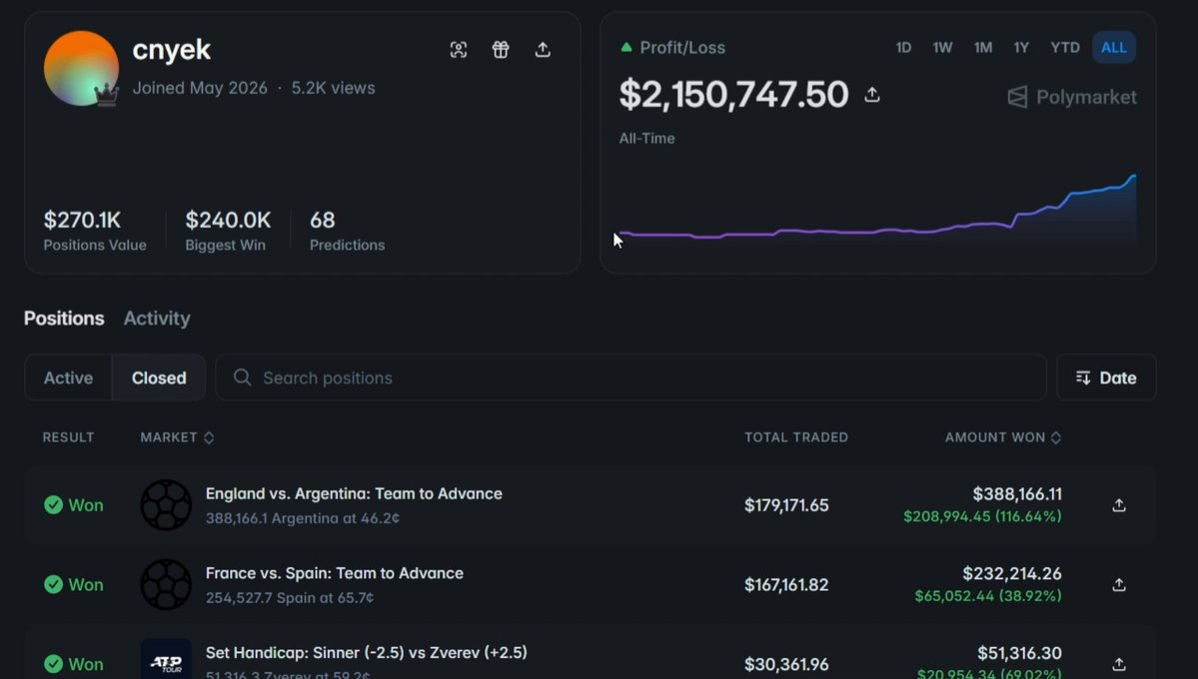Share the England vs. Argentina position
Screen dimensions: 1198x679
tap(1118, 505)
